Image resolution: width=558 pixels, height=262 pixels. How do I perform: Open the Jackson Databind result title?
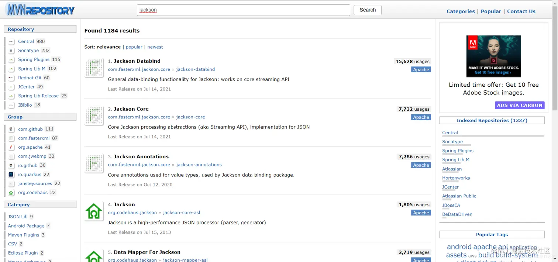pyautogui.click(x=137, y=61)
